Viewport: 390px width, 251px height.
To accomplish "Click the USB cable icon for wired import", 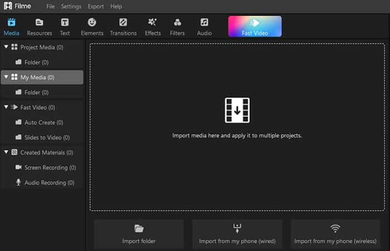I will (x=237, y=228).
